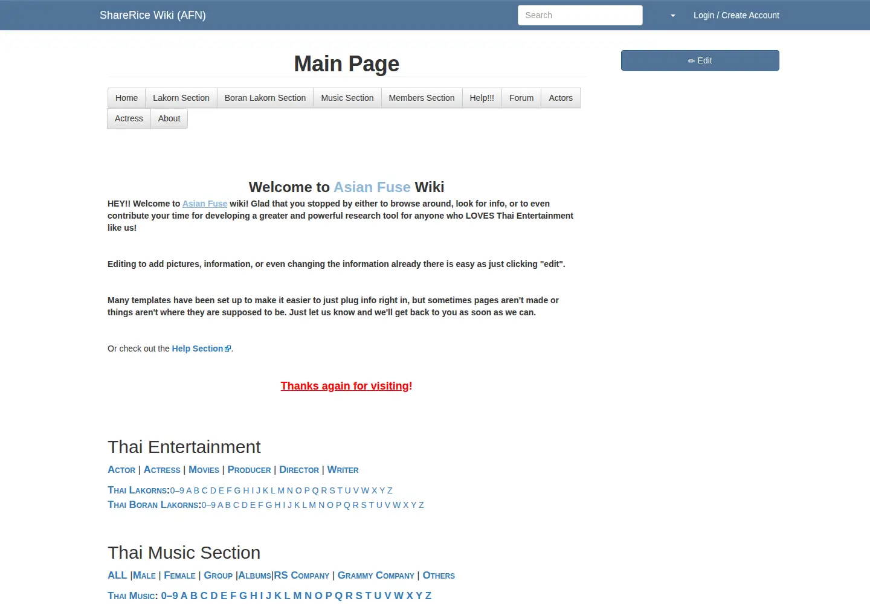Open the Female music link
Screen dimensions: 870x604
tap(179, 576)
